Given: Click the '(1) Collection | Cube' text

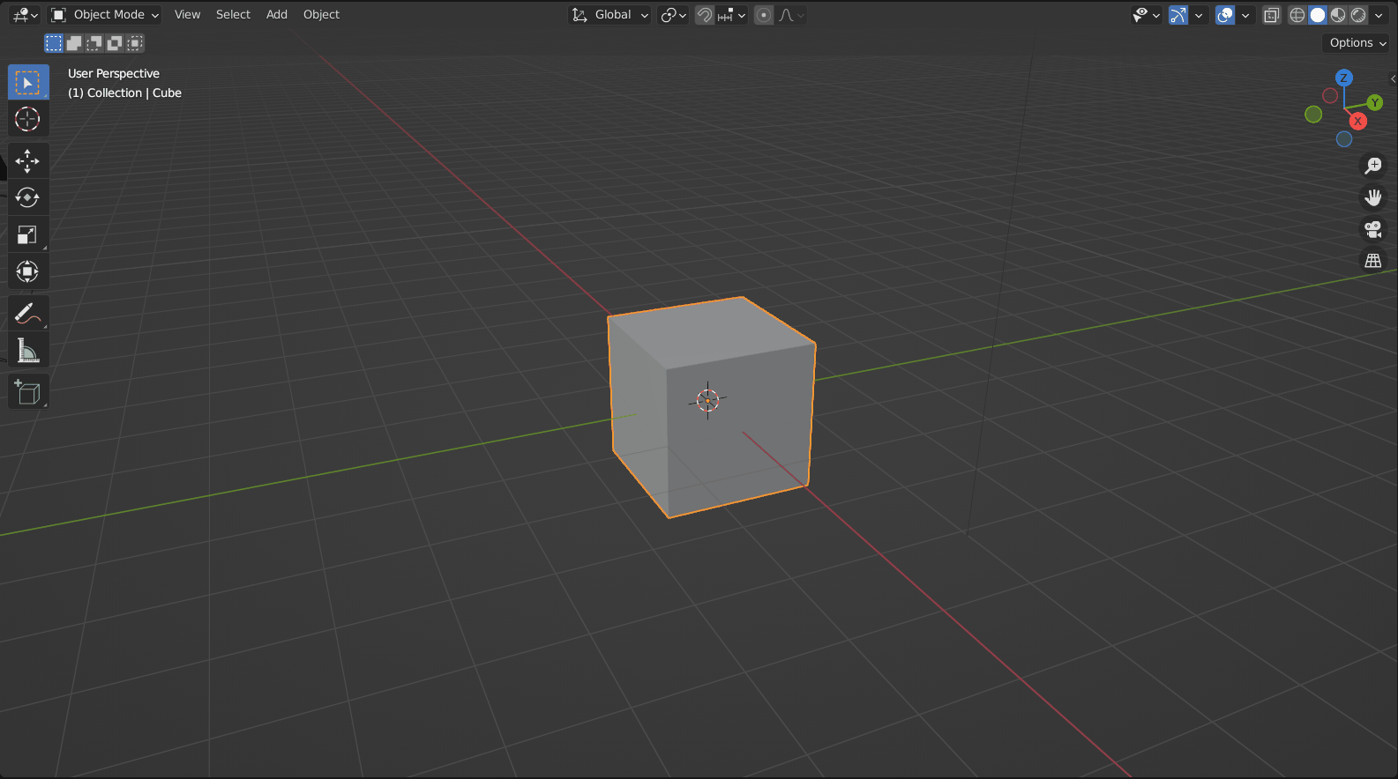Looking at the screenshot, I should tap(124, 93).
